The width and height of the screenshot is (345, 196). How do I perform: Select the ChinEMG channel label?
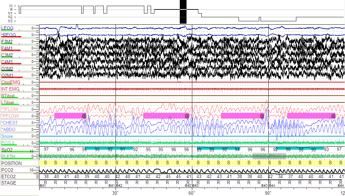click(x=11, y=82)
